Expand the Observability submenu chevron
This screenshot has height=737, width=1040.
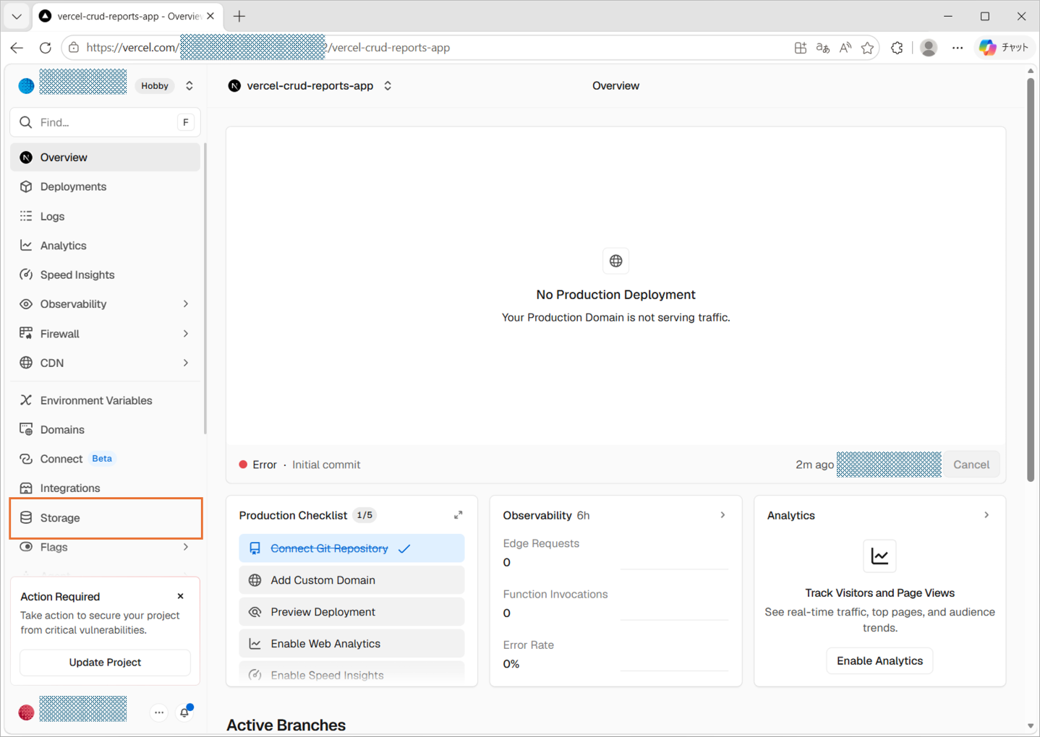coord(186,304)
